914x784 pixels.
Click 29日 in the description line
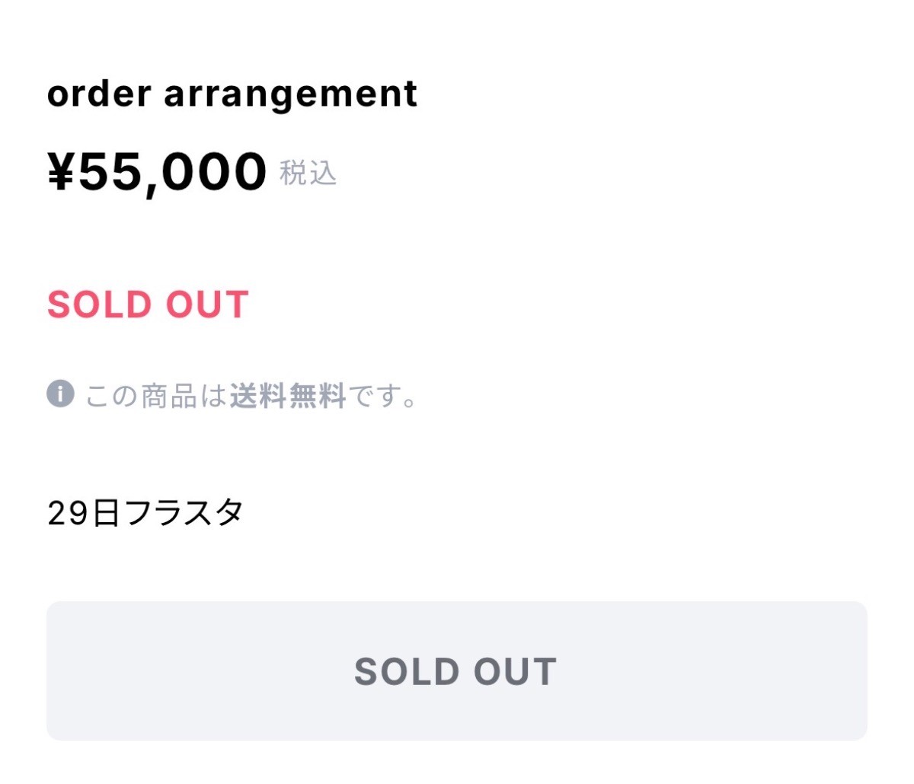(83, 513)
